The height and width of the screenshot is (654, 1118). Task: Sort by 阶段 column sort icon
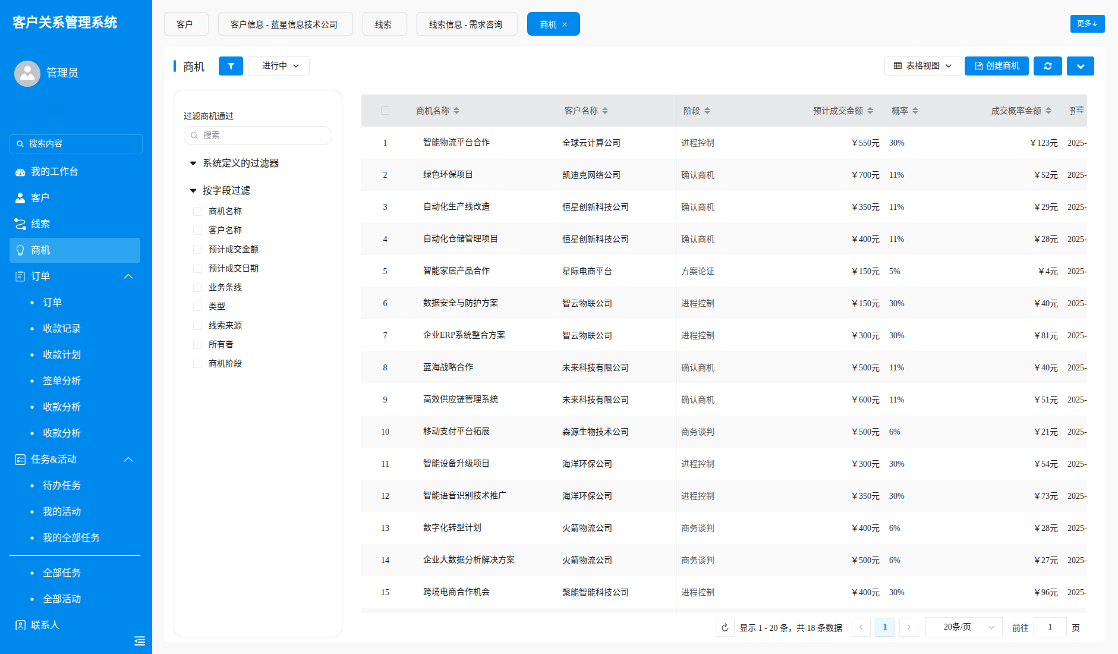tap(707, 111)
